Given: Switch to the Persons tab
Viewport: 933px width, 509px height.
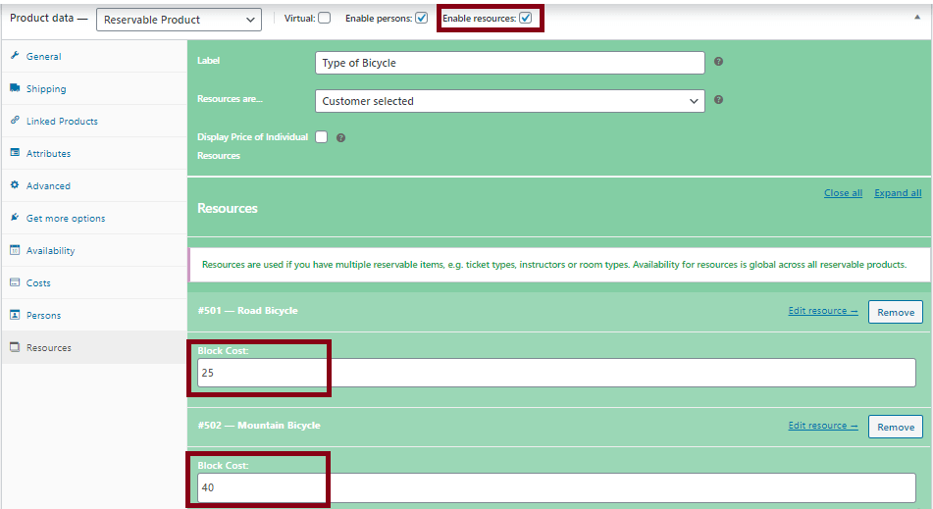Looking at the screenshot, I should (x=43, y=315).
